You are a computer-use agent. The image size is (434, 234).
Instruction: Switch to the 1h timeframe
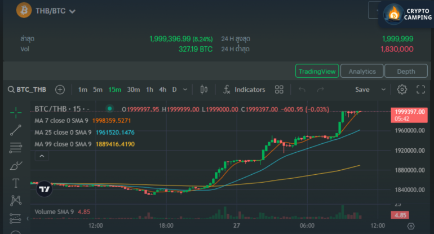coord(149,90)
